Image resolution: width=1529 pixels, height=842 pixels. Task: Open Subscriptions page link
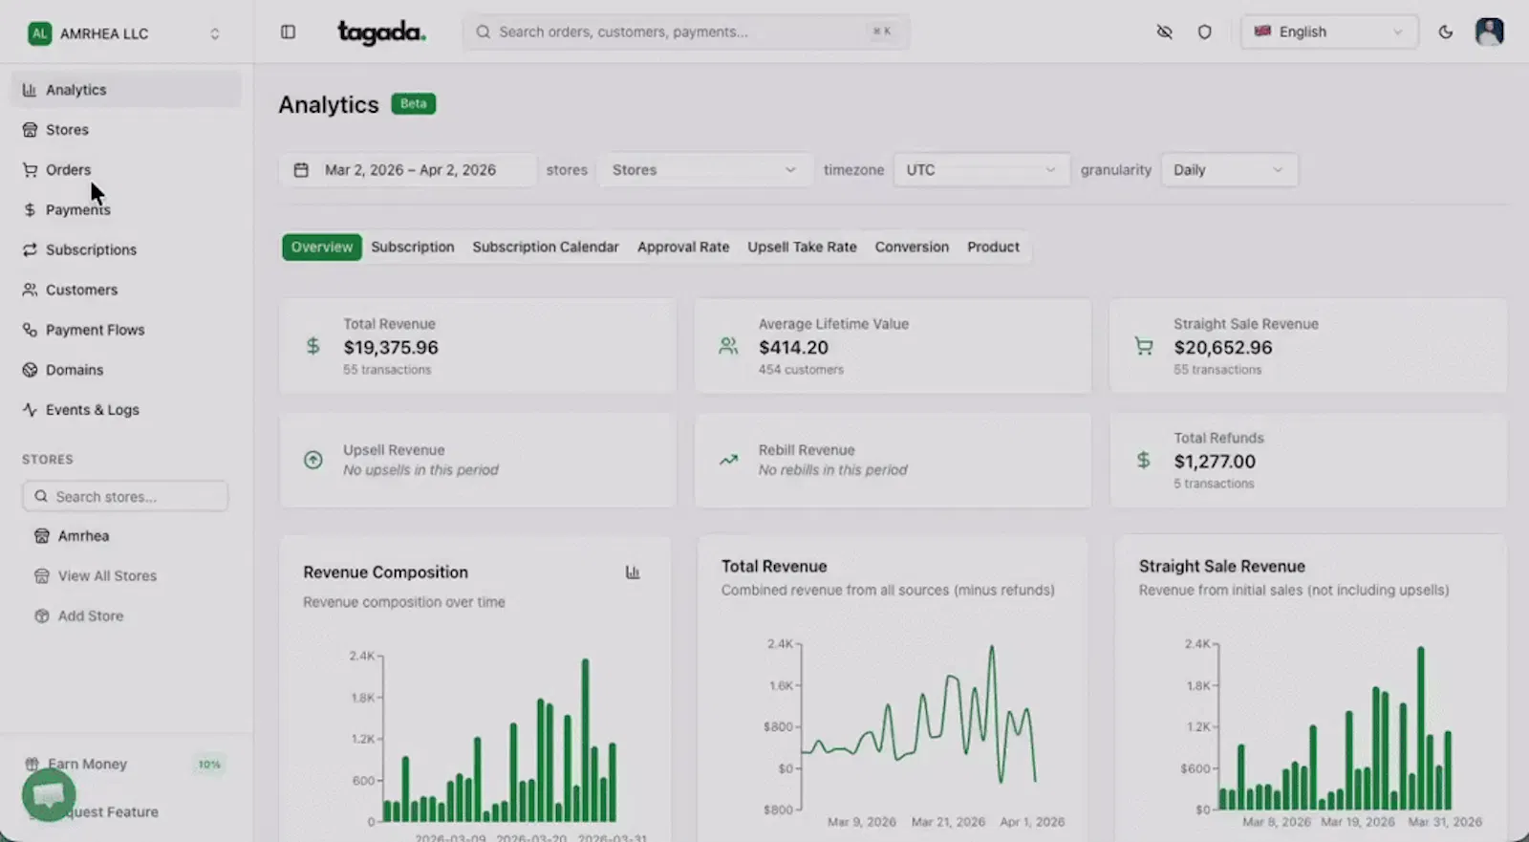click(x=126, y=249)
